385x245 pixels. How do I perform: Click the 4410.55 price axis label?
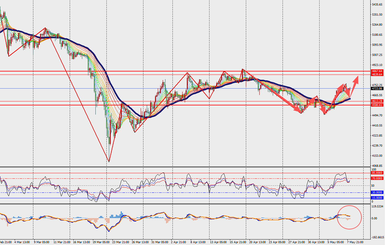coord(377,126)
